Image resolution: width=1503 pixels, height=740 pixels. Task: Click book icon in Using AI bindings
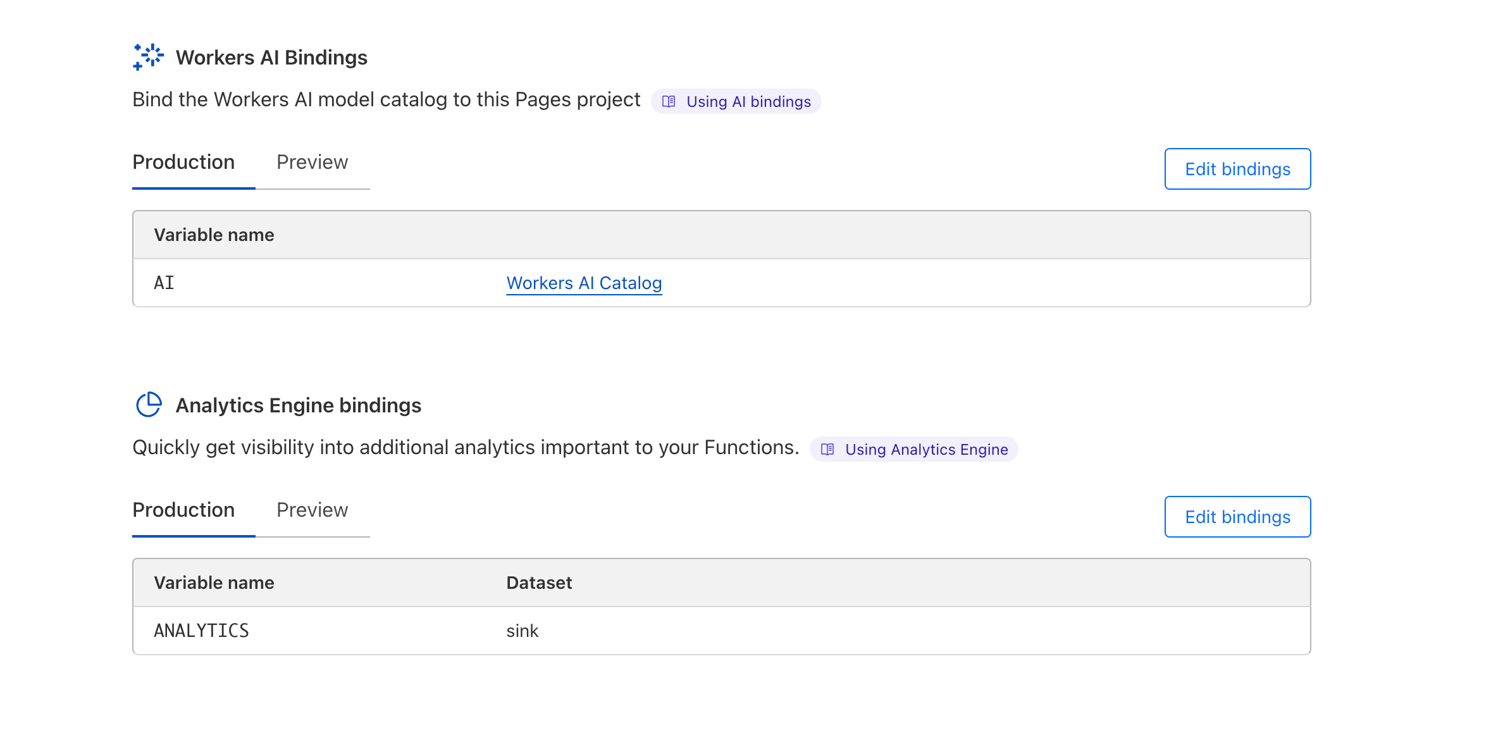click(669, 102)
